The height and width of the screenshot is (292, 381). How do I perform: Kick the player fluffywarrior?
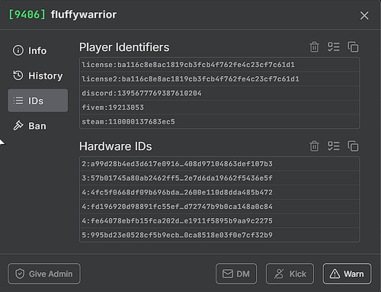290,274
